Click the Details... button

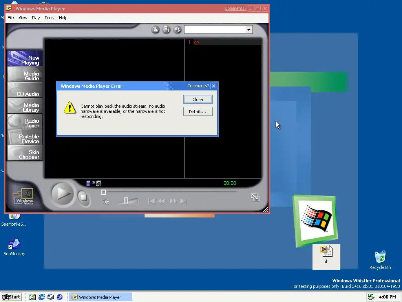[x=198, y=111]
